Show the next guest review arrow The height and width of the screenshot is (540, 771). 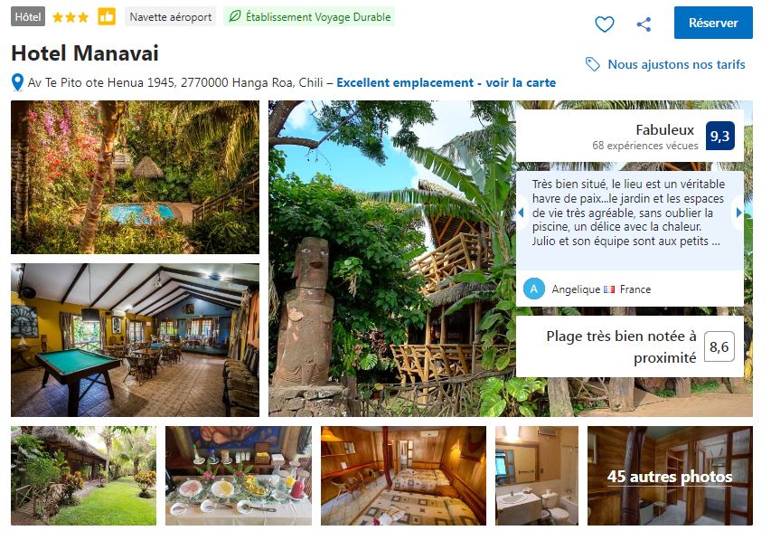738,213
